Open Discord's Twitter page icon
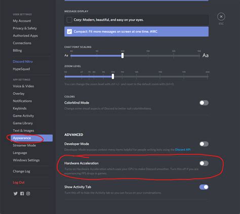The height and width of the screenshot is (214, 240). click(x=16, y=193)
